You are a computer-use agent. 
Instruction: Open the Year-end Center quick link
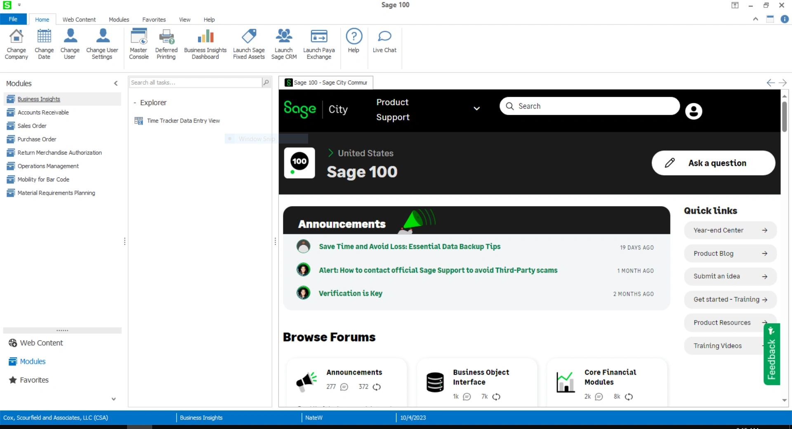point(730,230)
